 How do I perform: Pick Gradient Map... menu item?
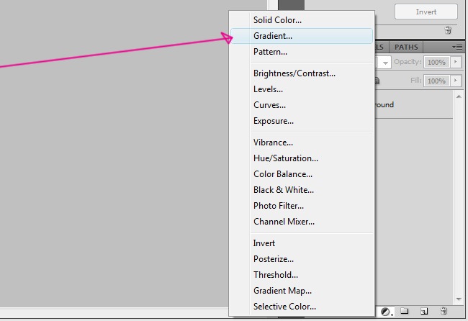point(302,291)
